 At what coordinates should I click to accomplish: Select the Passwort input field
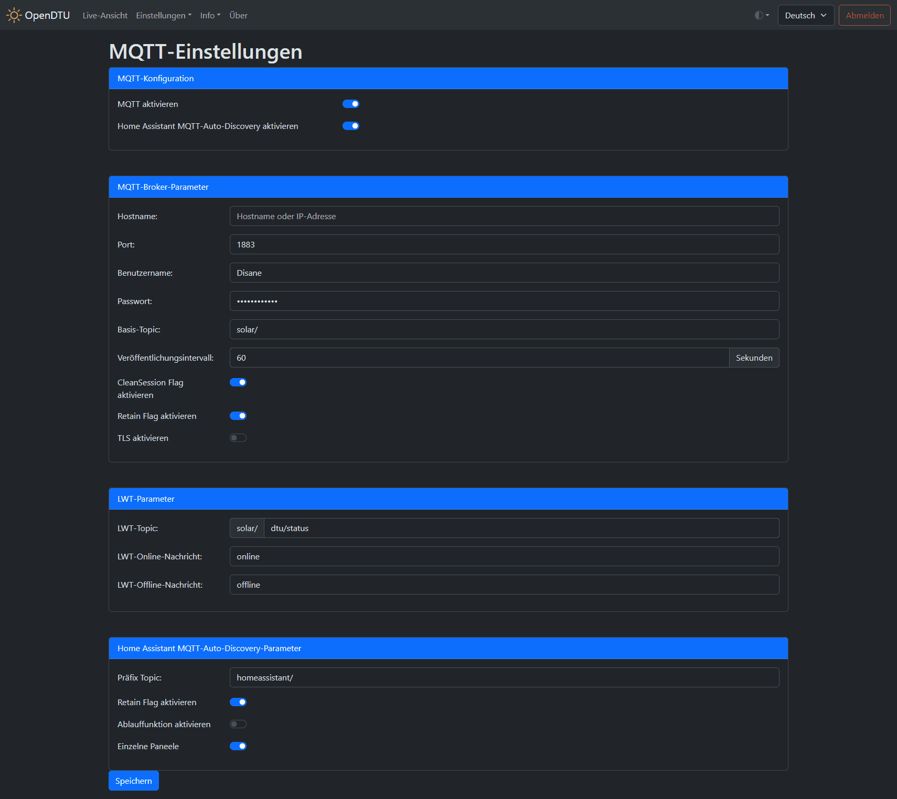(x=504, y=301)
